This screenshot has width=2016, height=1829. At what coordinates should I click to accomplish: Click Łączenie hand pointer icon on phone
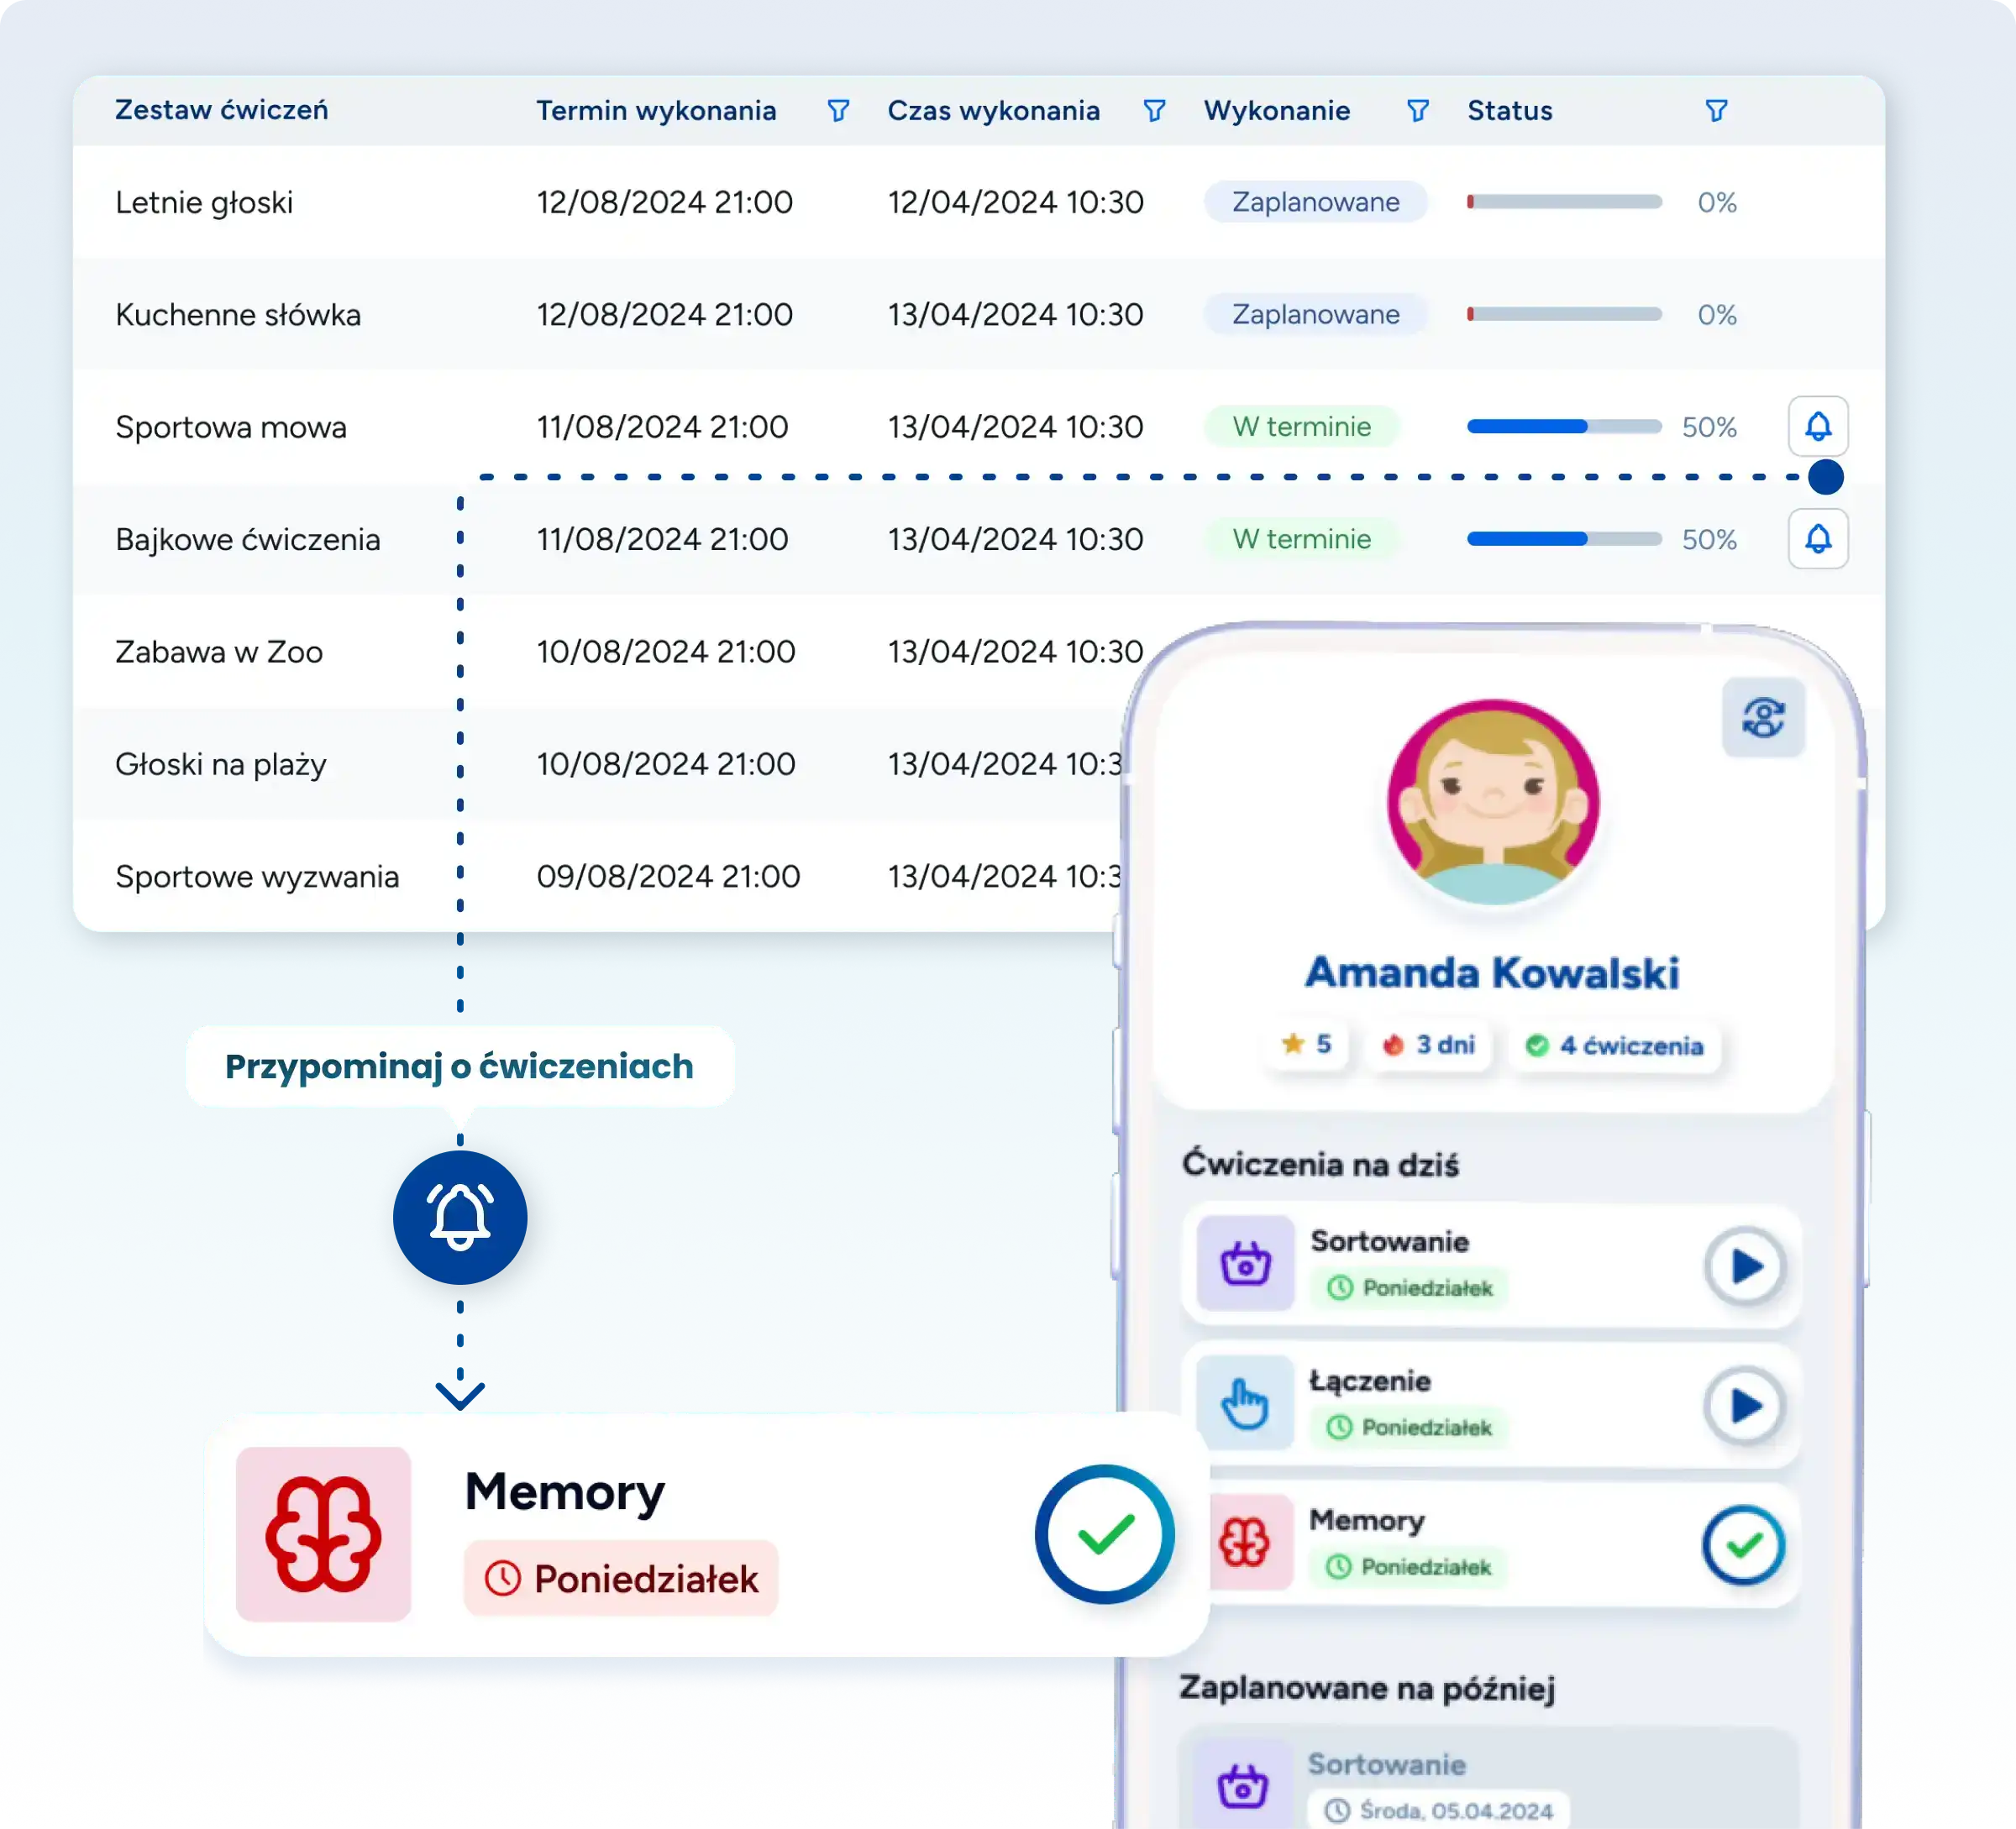[x=1245, y=1403]
